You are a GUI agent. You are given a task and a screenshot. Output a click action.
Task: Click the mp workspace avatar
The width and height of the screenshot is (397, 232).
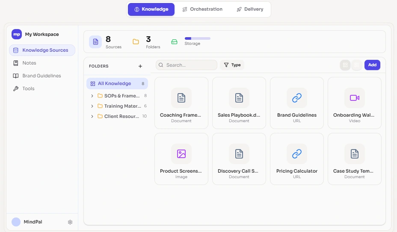tap(17, 34)
